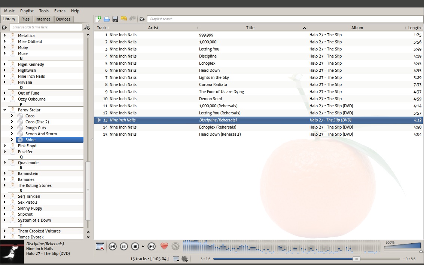Click the Coco album disc icon
Screen dimensions: 424x265
tap(20, 116)
